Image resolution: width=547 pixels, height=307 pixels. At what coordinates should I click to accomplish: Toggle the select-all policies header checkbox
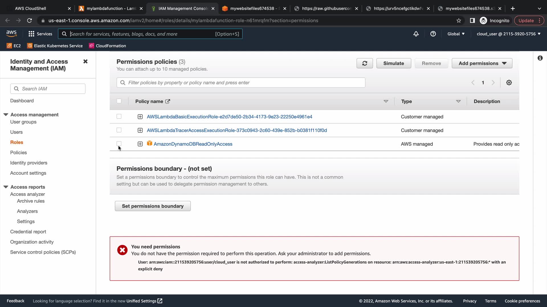(x=119, y=101)
